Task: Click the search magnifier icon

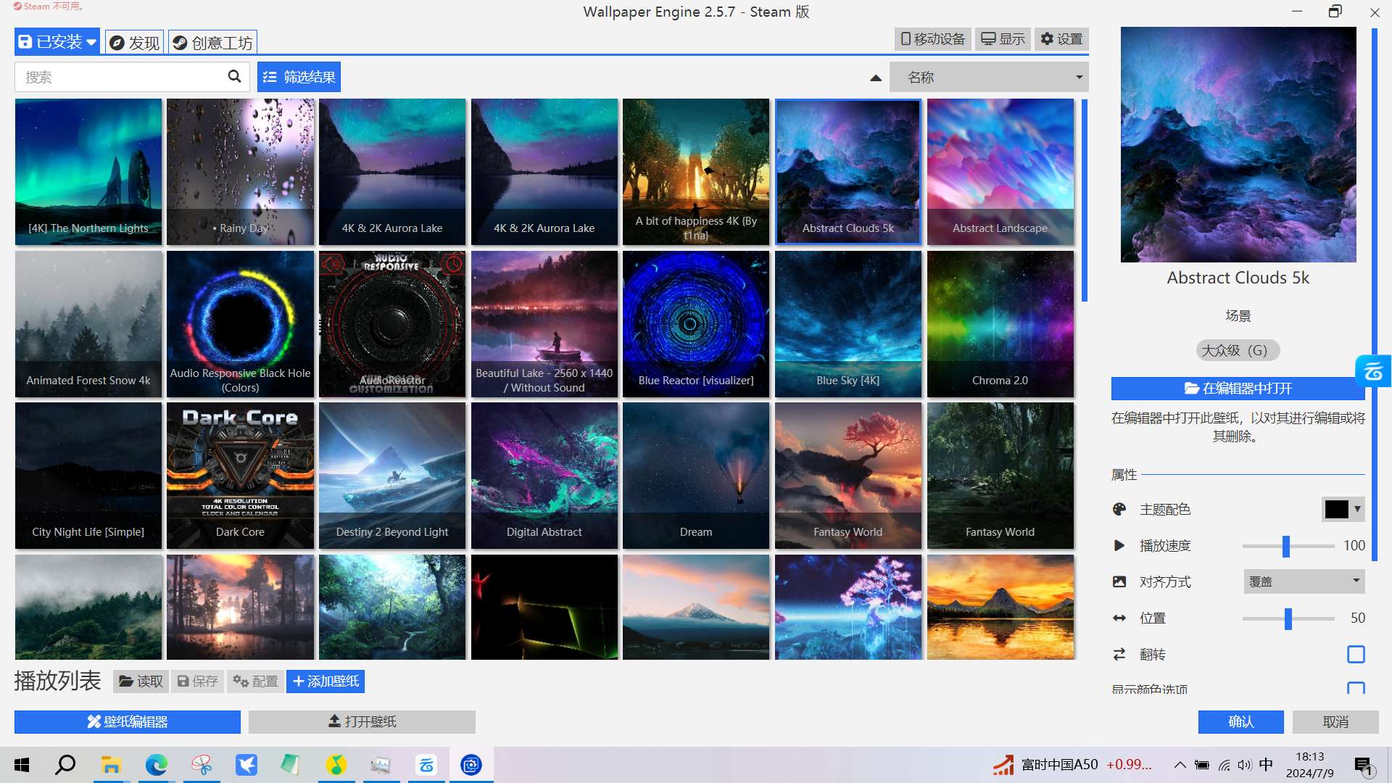Action: click(234, 76)
